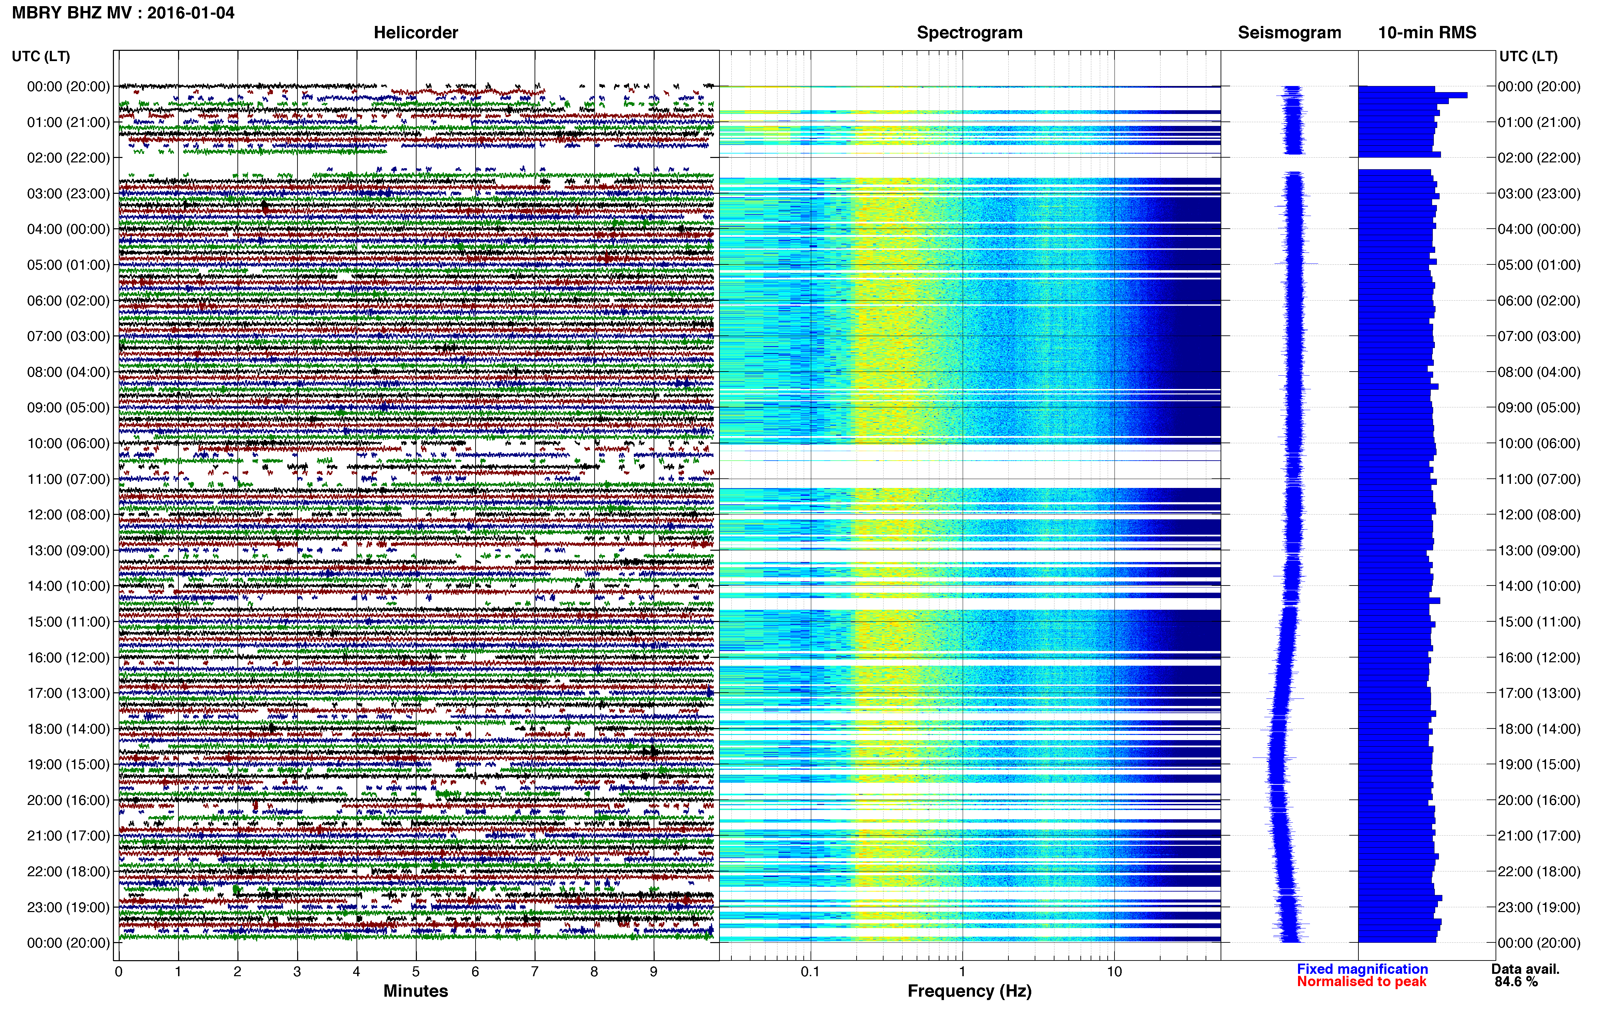The width and height of the screenshot is (1617, 1011).
Task: Click the 'Frequency (Hz)' x-axis label
Action: click(x=969, y=991)
